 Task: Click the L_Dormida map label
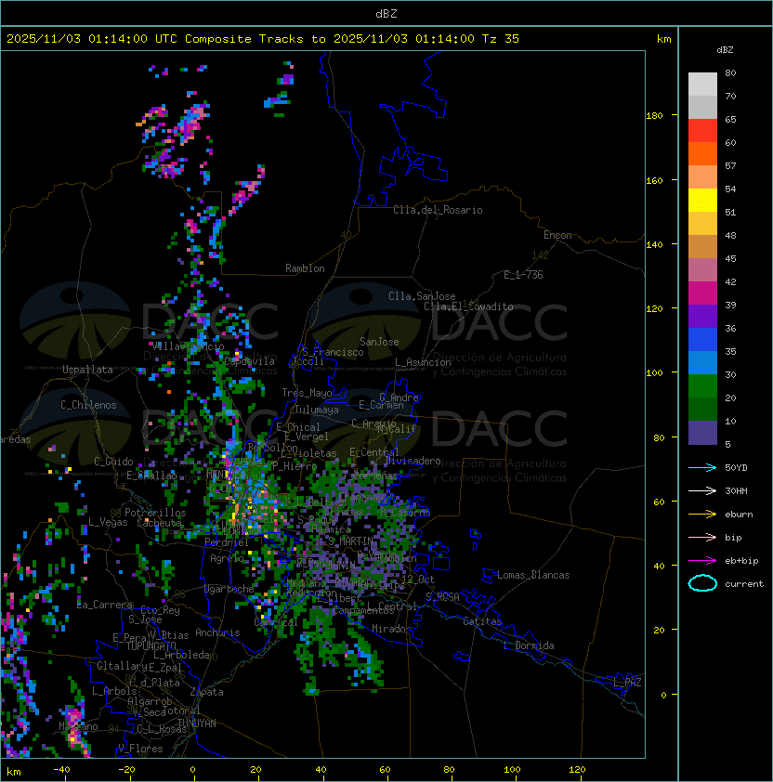(529, 645)
